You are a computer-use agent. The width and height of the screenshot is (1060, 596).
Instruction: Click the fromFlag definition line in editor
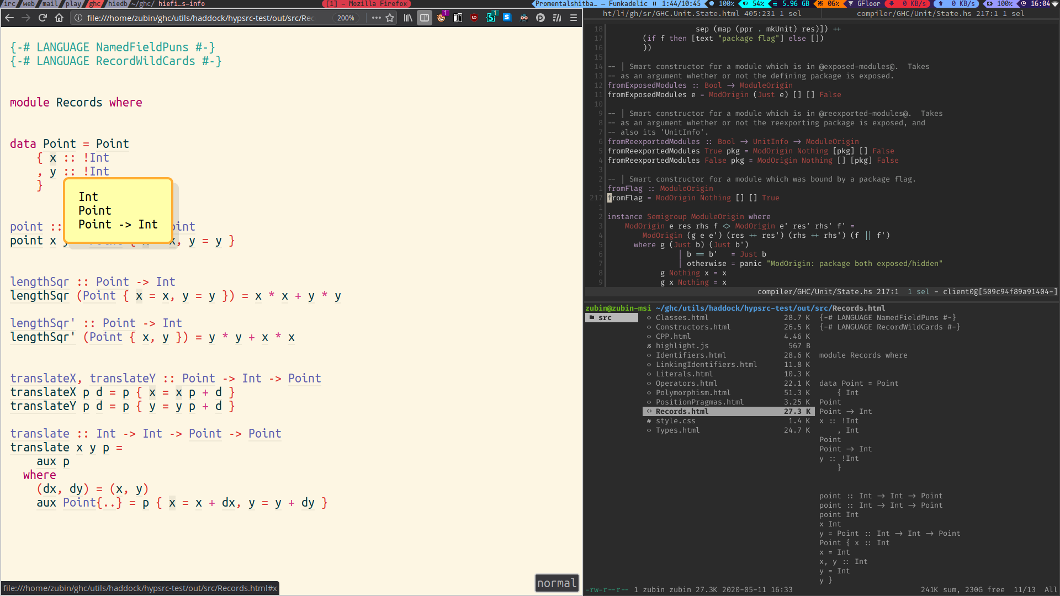point(693,198)
